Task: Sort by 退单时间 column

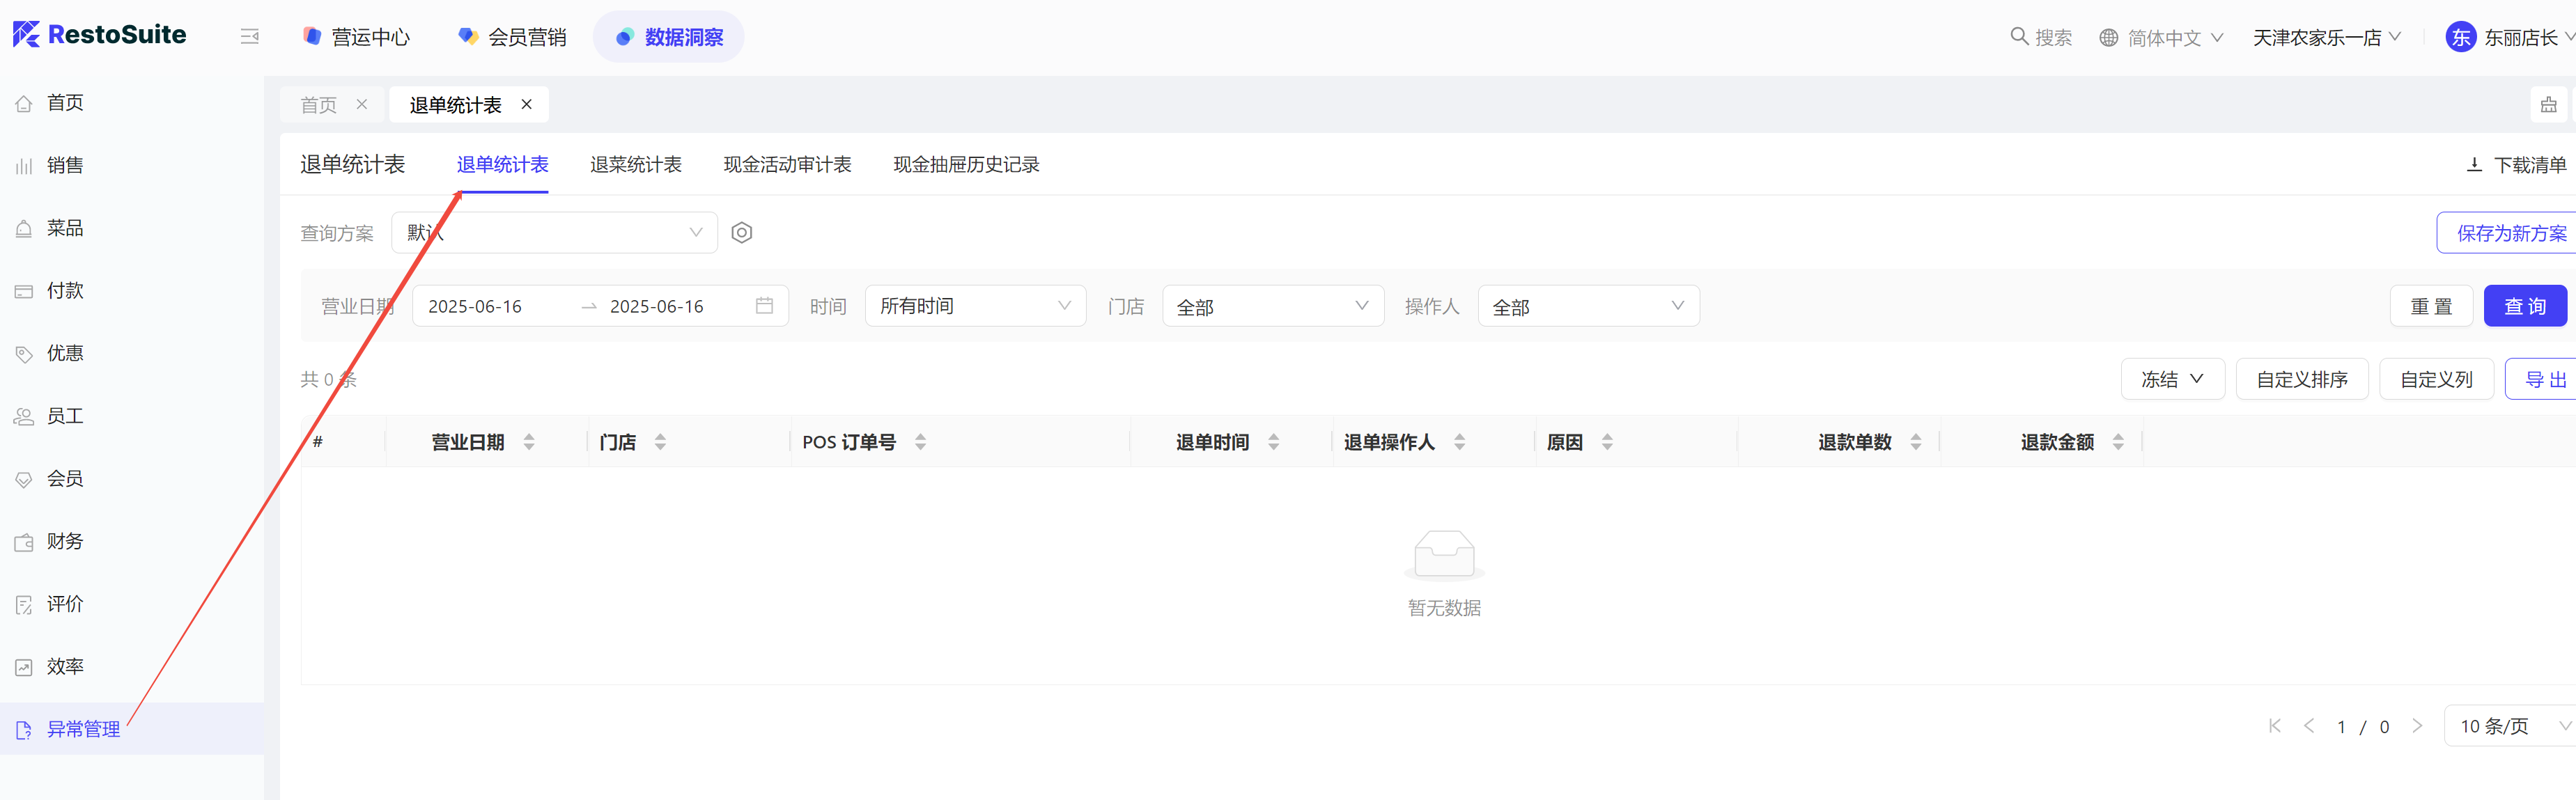Action: point(1273,442)
